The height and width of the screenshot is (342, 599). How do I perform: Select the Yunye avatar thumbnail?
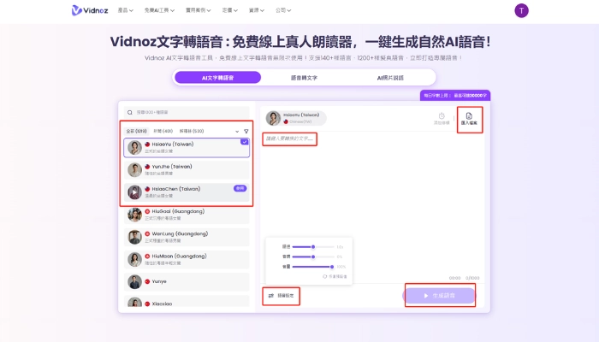(x=134, y=281)
